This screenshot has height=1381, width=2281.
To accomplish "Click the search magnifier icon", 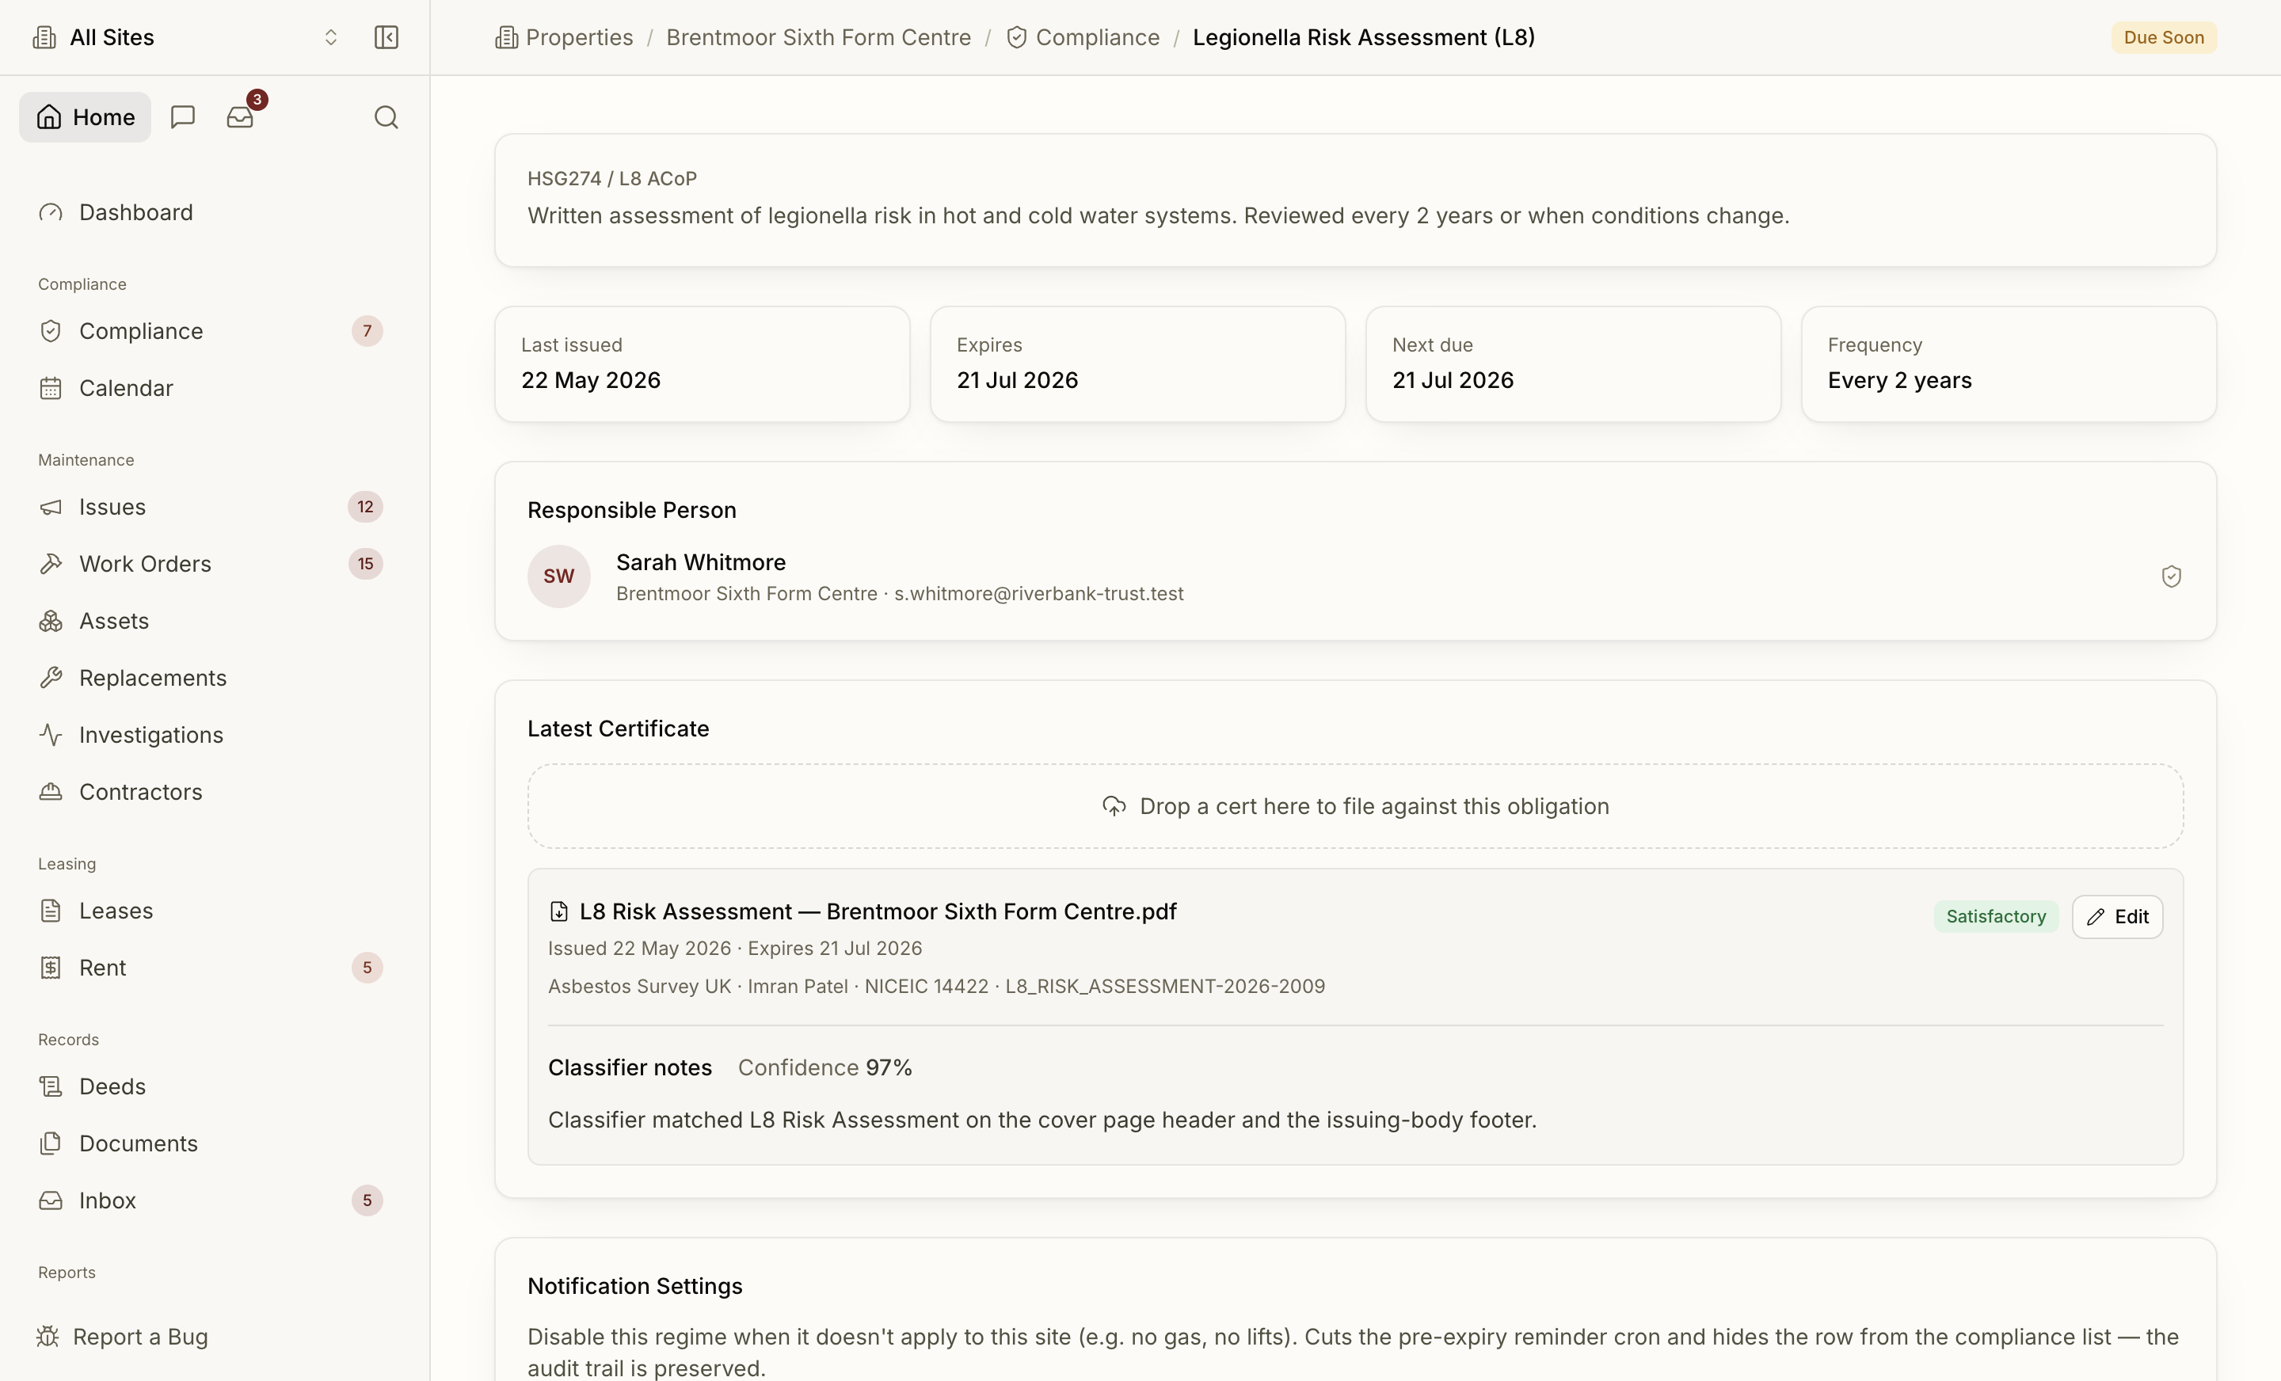I will pos(386,116).
